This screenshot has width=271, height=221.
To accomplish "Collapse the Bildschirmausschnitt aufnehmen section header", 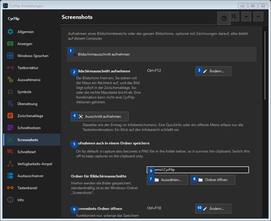I will click(162, 54).
